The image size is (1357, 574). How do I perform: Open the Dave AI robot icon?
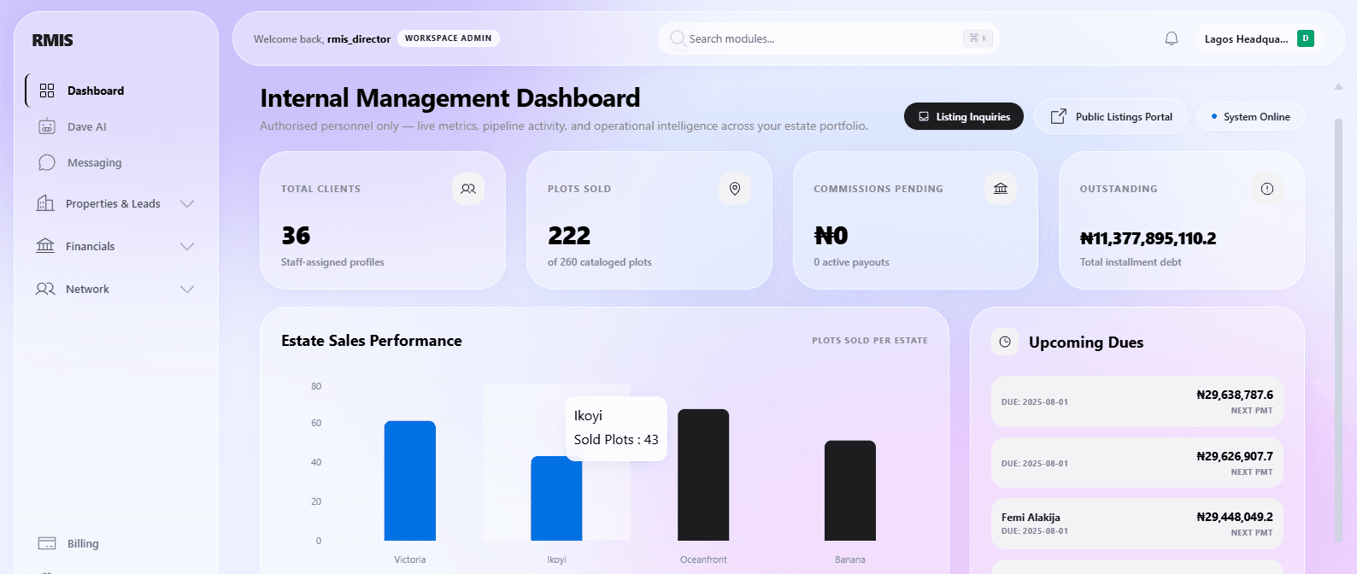47,126
